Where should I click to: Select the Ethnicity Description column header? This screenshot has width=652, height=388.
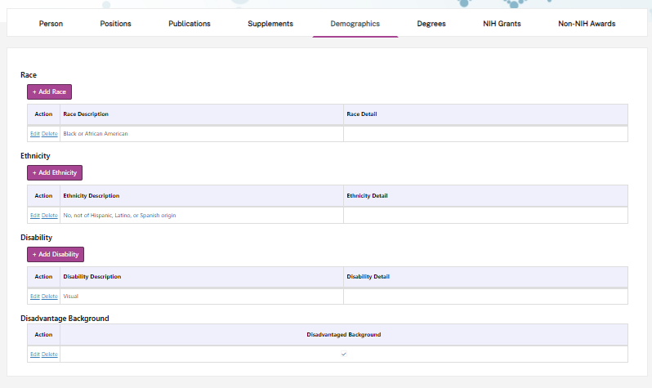[202, 196]
